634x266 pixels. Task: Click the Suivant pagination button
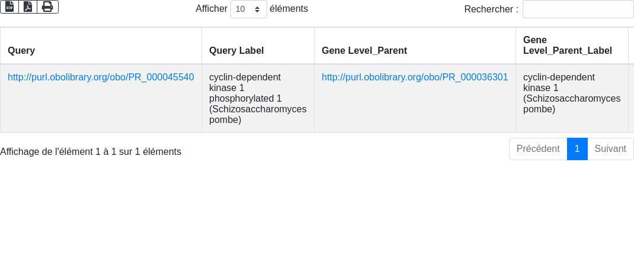pyautogui.click(x=610, y=149)
